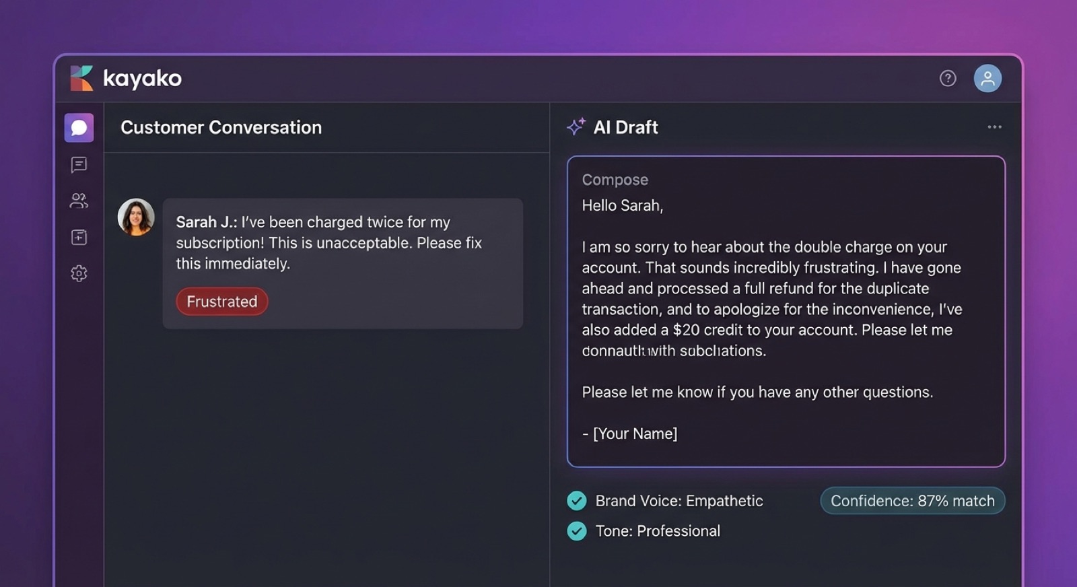
Task: Click the Confidence 87% match badge
Action: (x=912, y=501)
